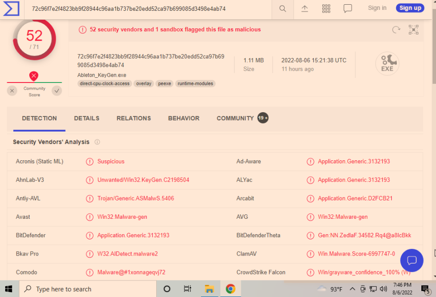Click the peexe tag
Screen dimensions: 436x297
pyautogui.click(x=164, y=83)
